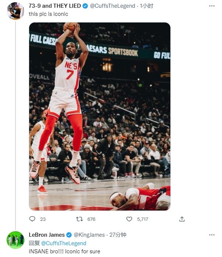The height and width of the screenshot is (257, 222).
Task: Click the @CuffsTheLegend mention in the reply
Action: (x=63, y=243)
